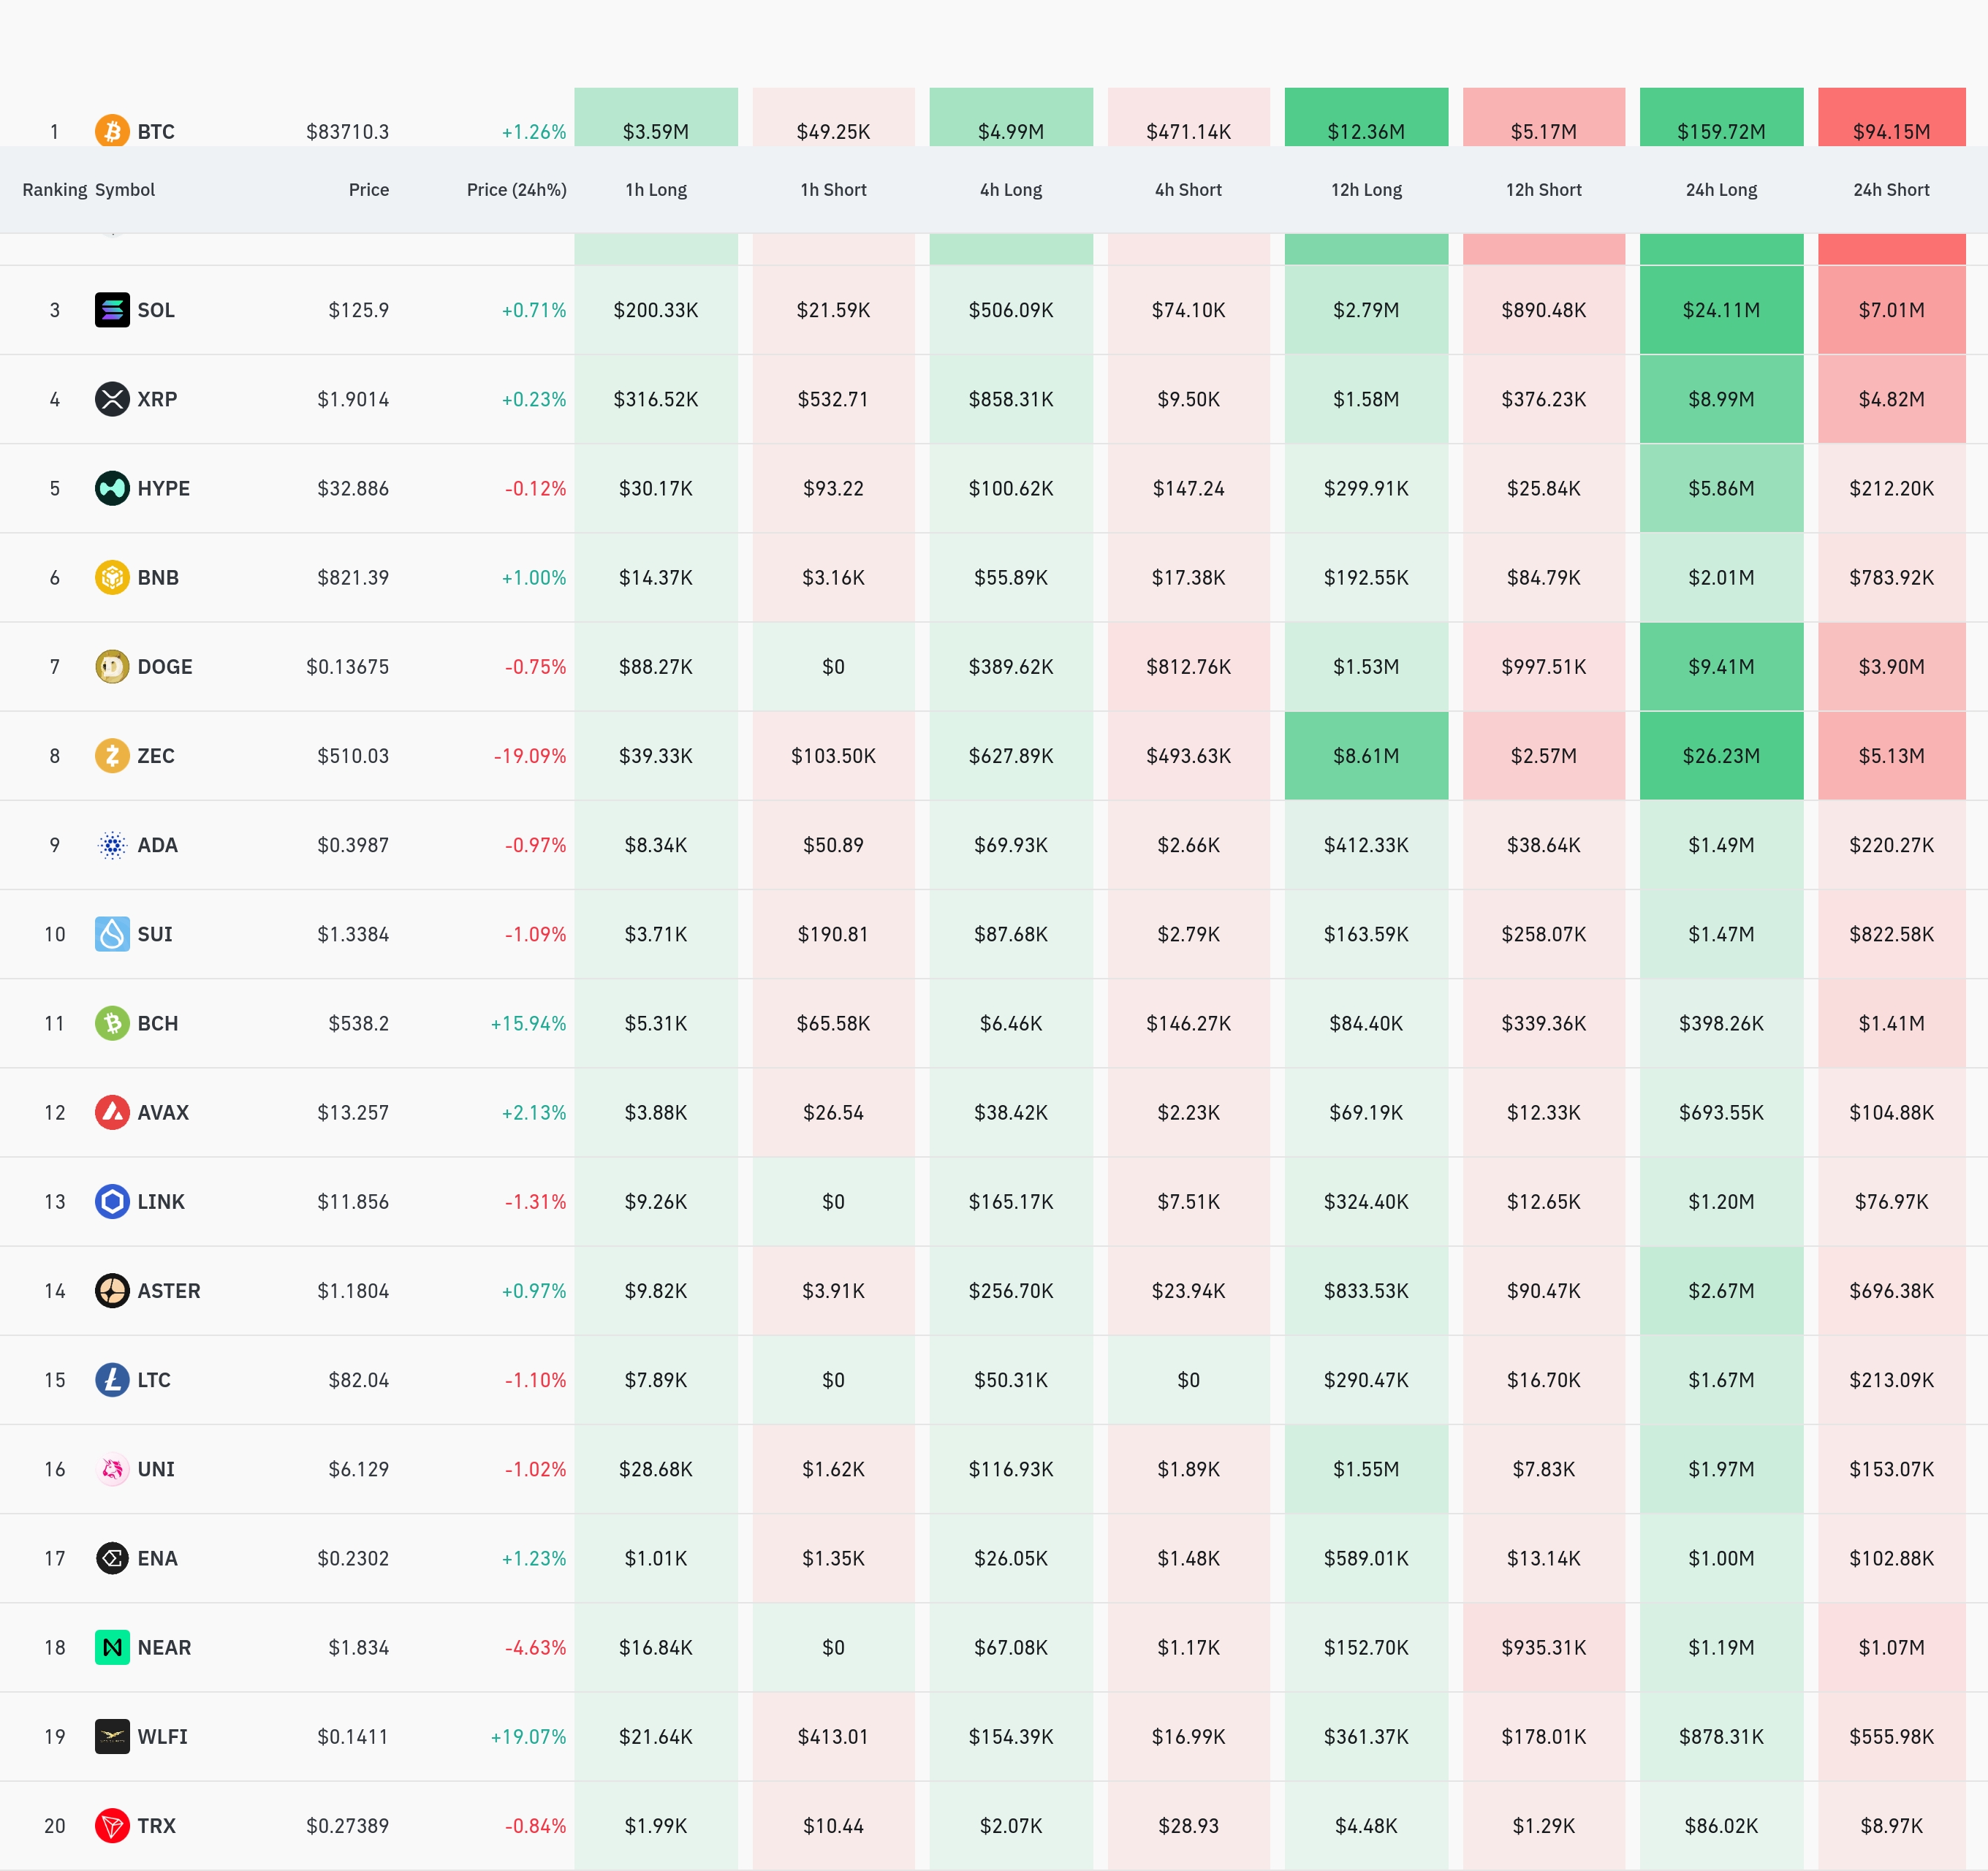The height and width of the screenshot is (1871, 1988).
Task: Click the BTC coin icon
Action: pos(112,131)
